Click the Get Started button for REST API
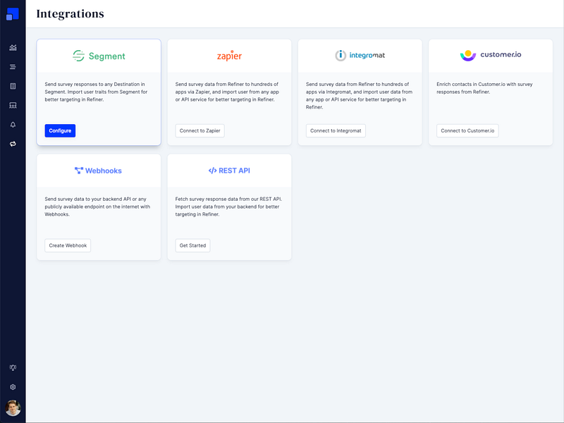Image resolution: width=564 pixels, height=423 pixels. (x=192, y=245)
